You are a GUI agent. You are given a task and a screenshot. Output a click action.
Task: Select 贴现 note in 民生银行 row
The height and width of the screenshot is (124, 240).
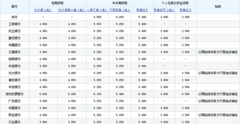point(218,115)
